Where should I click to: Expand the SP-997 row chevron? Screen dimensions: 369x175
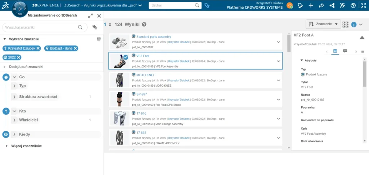[279, 100]
